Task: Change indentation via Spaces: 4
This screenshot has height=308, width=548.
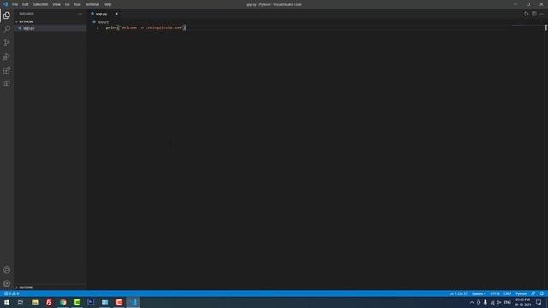Action: click(x=479, y=293)
